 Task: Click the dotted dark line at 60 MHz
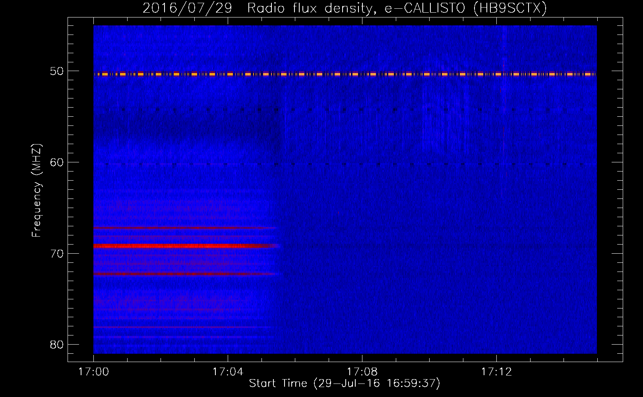click(345, 164)
